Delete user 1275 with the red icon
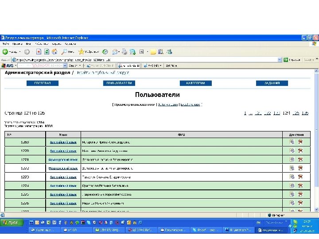Viewport: 319px width, 239px height. tap(300, 194)
